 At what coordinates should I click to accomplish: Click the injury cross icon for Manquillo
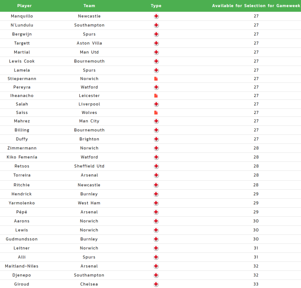[x=156, y=16]
